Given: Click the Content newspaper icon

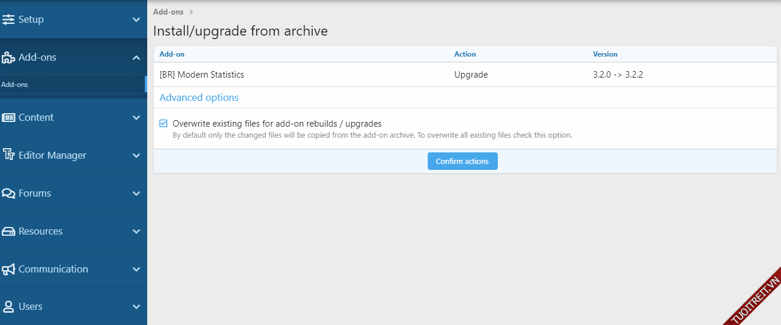Looking at the screenshot, I should 9,117.
